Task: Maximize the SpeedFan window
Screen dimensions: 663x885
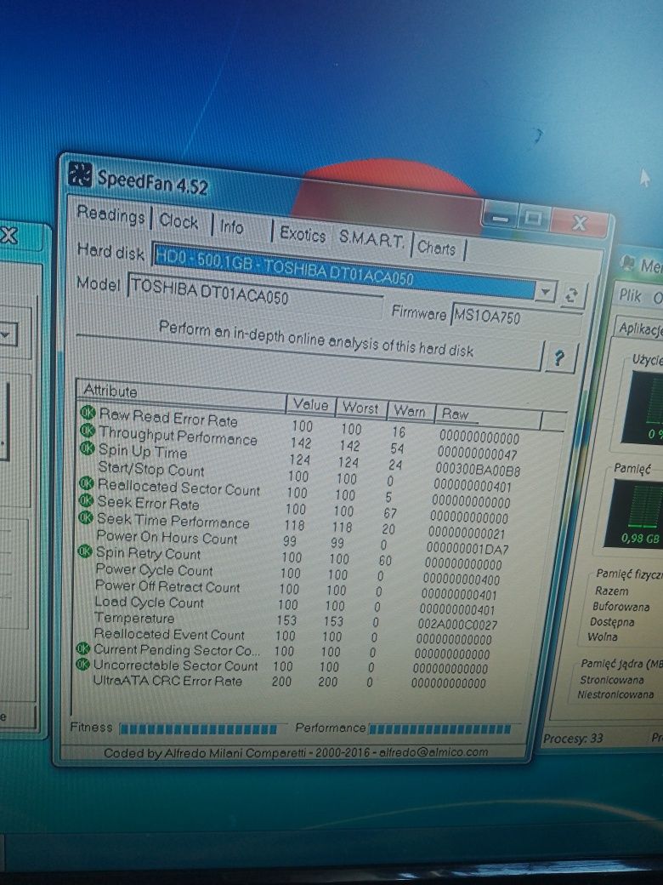Action: (x=533, y=219)
